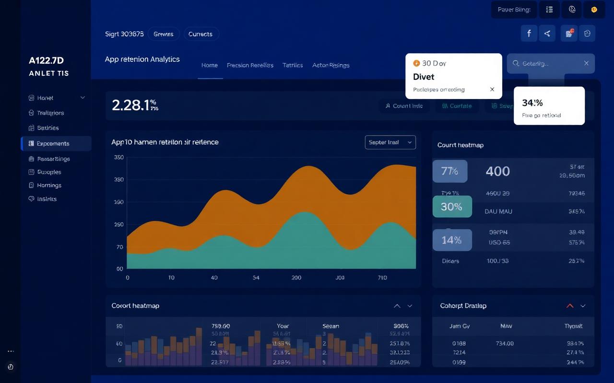614x383 pixels.
Task: Click the three dots icon in left rail
Action: click(11, 351)
